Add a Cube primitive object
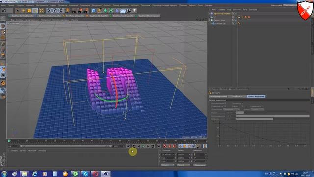The image size is (314, 177). (x=93, y=10)
